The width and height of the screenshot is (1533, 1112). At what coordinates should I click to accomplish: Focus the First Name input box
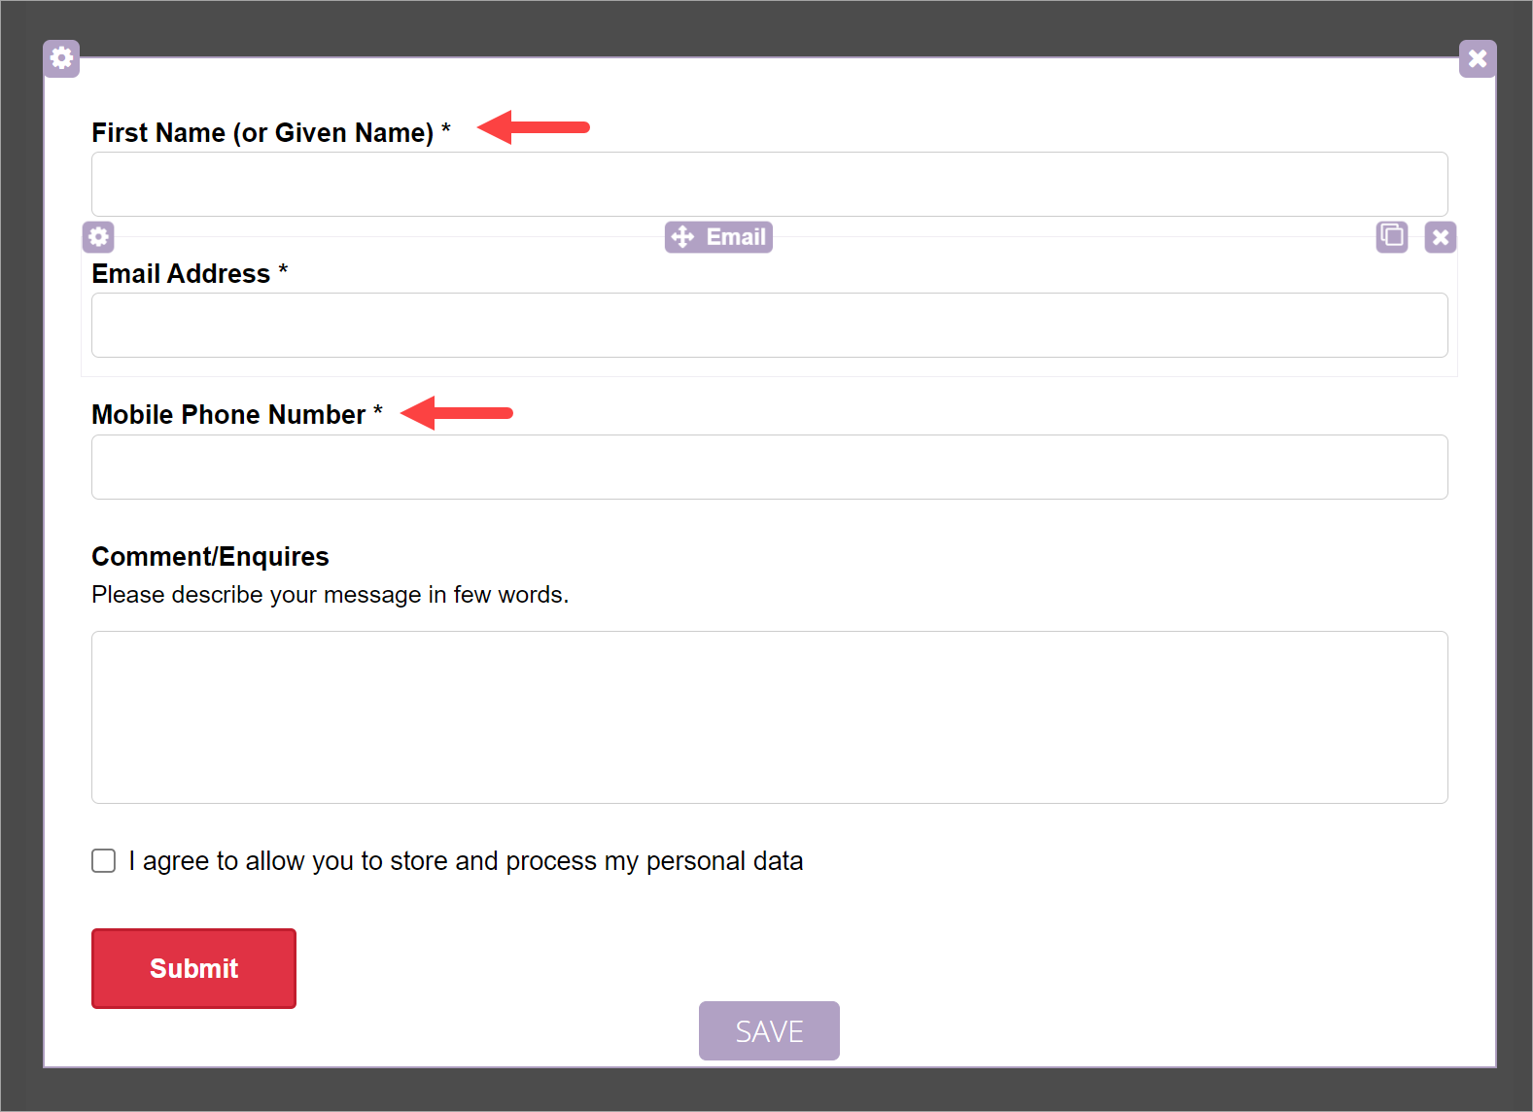pyautogui.click(x=769, y=184)
